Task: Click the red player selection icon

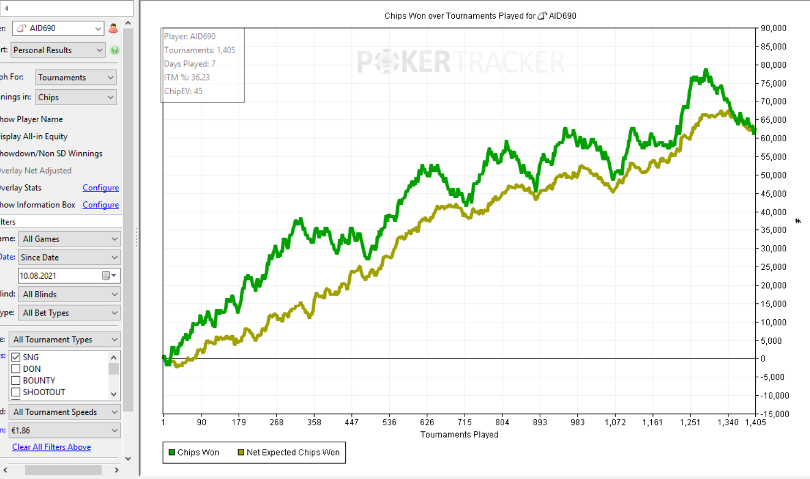Action: [113, 28]
